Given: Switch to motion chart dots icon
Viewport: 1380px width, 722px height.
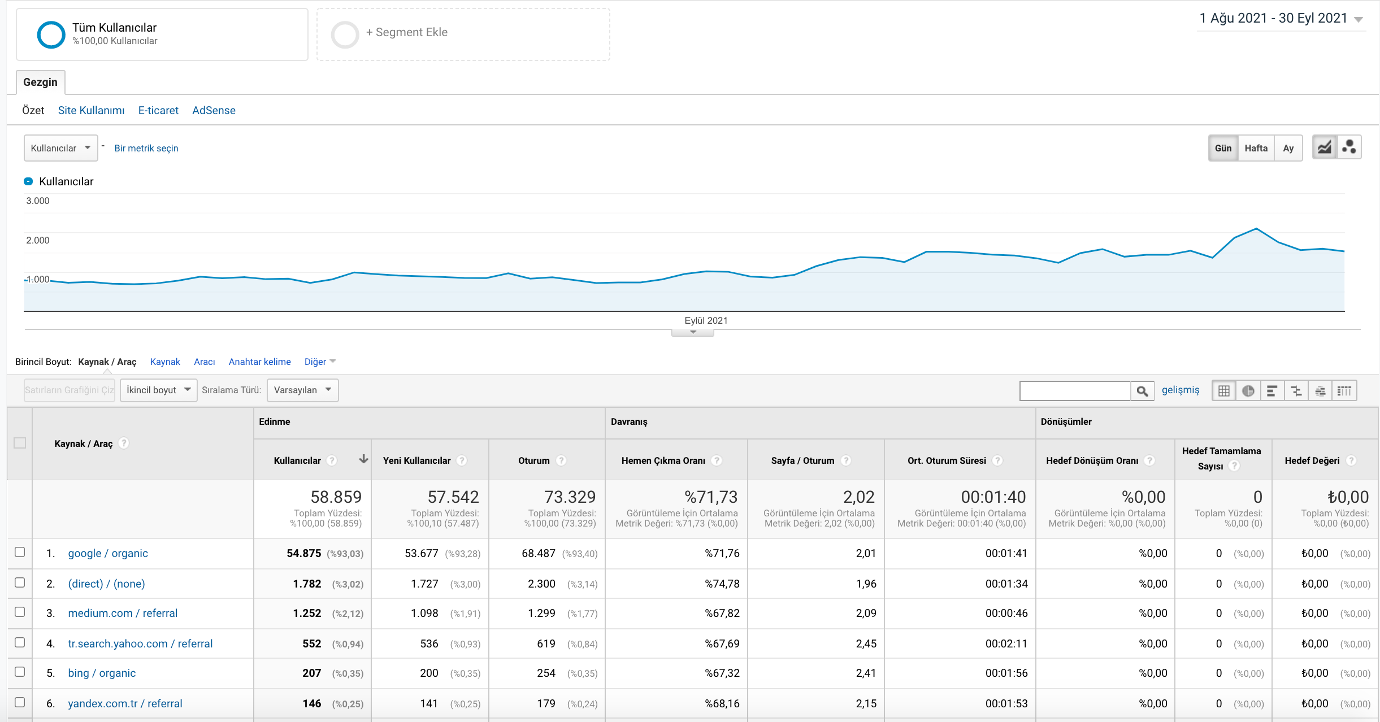Looking at the screenshot, I should tap(1349, 148).
